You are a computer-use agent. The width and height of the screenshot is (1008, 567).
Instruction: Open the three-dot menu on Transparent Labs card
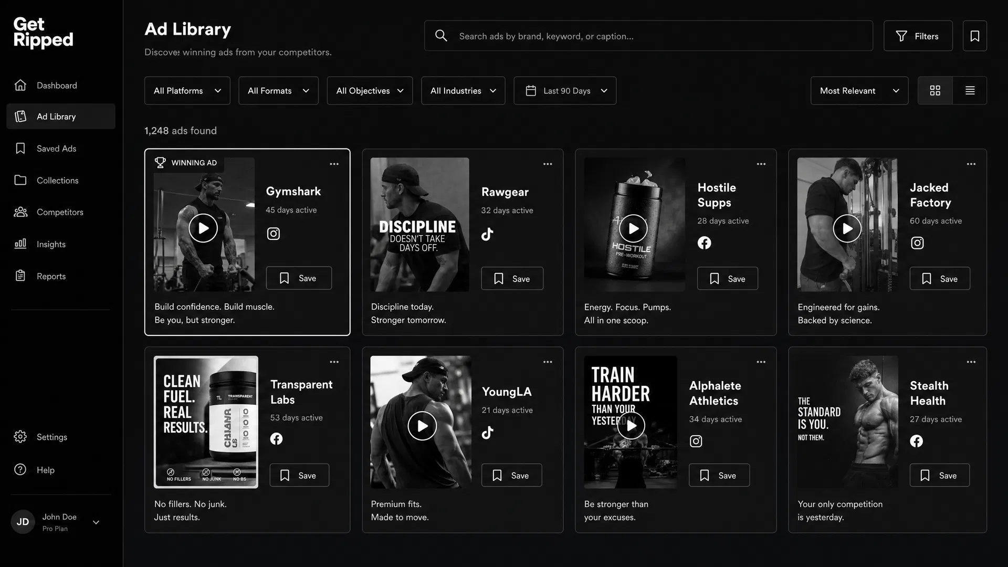[334, 362]
